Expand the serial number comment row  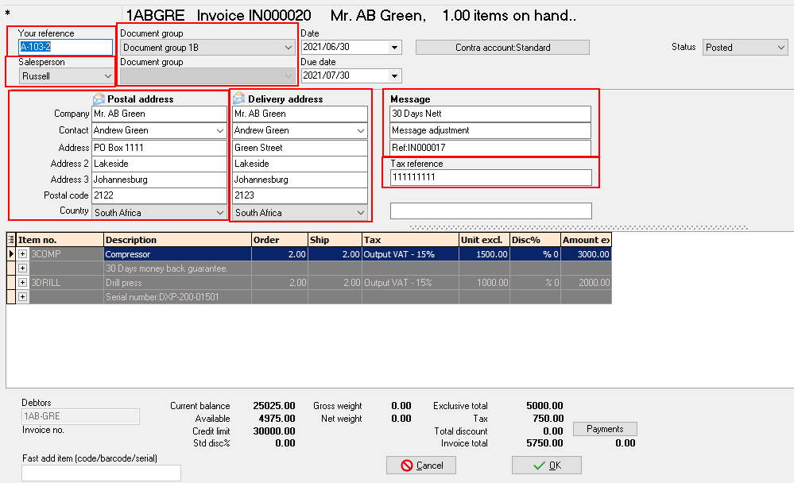[23, 297]
